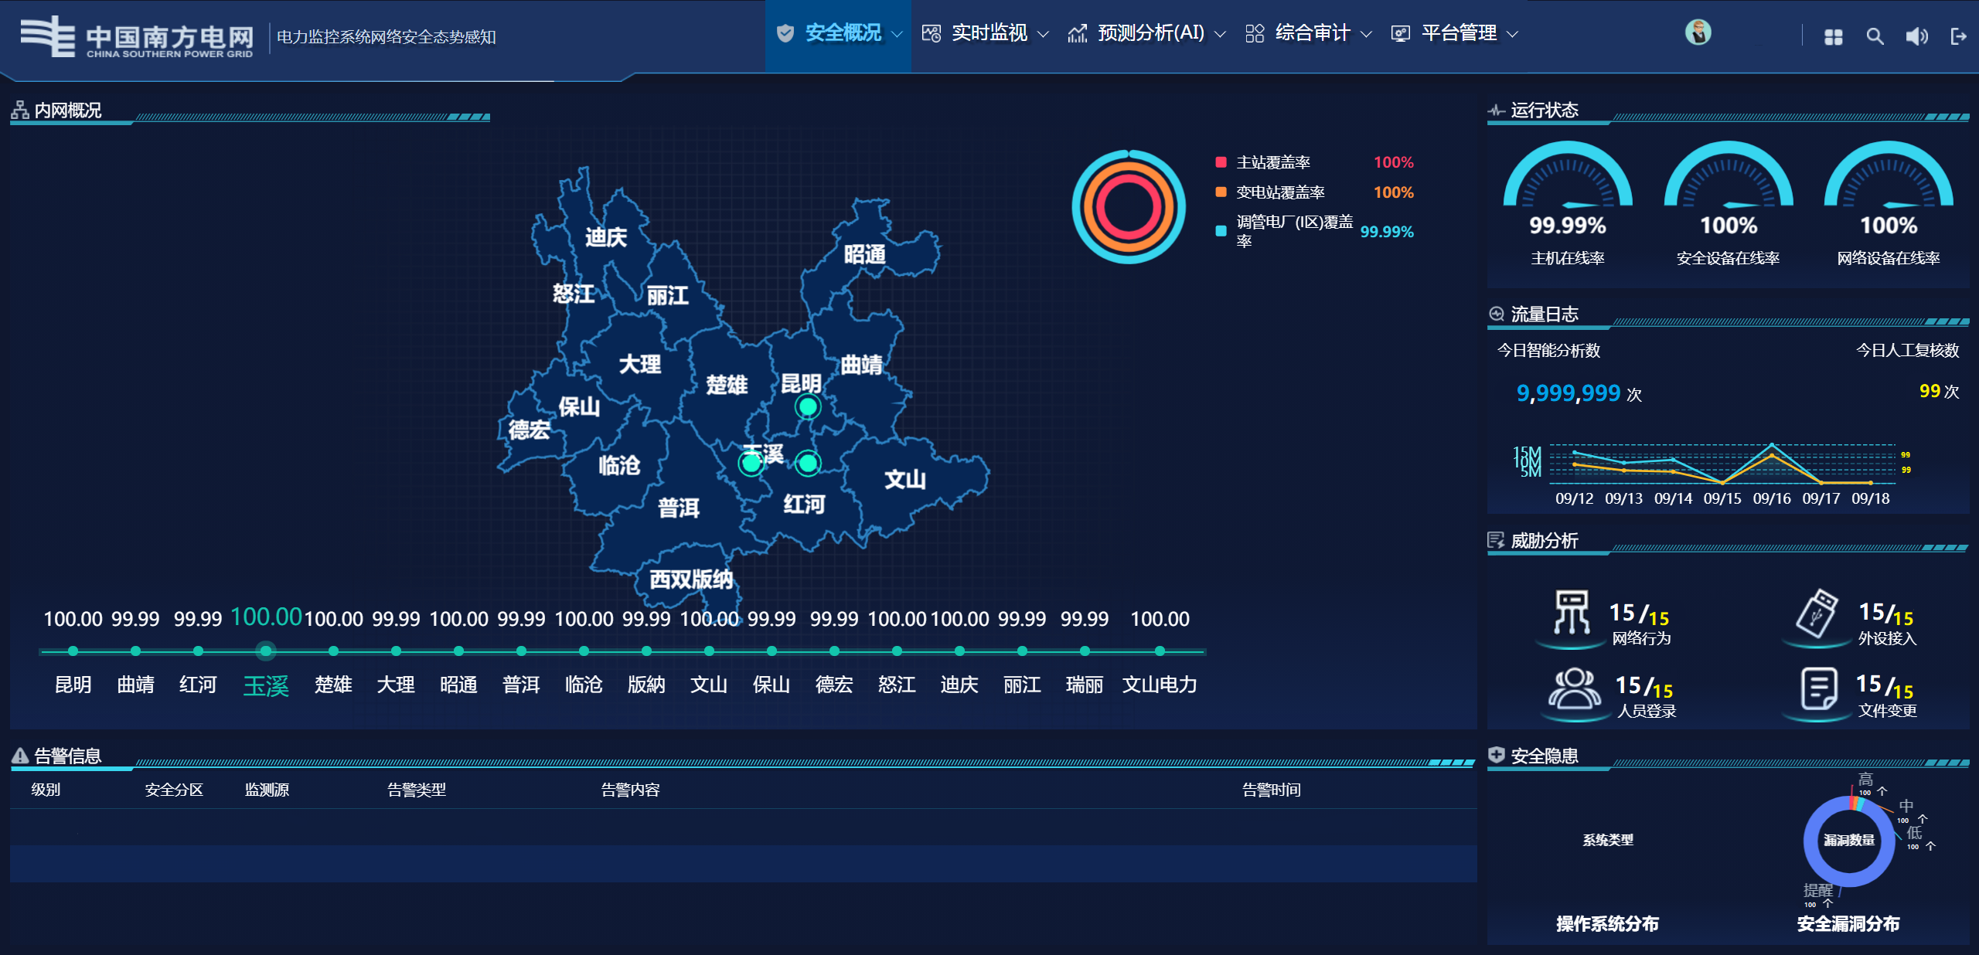Click the 红河 map marker dot

tap(808, 463)
